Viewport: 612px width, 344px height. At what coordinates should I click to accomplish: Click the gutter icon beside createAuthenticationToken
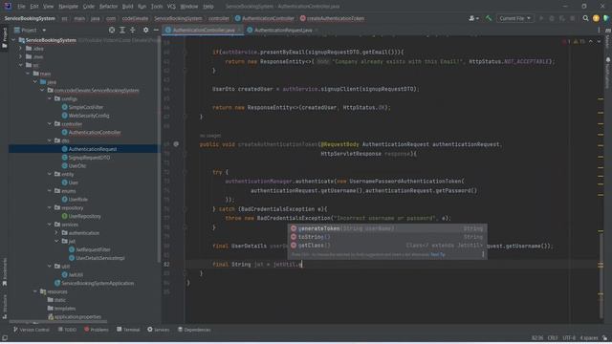[x=176, y=144]
